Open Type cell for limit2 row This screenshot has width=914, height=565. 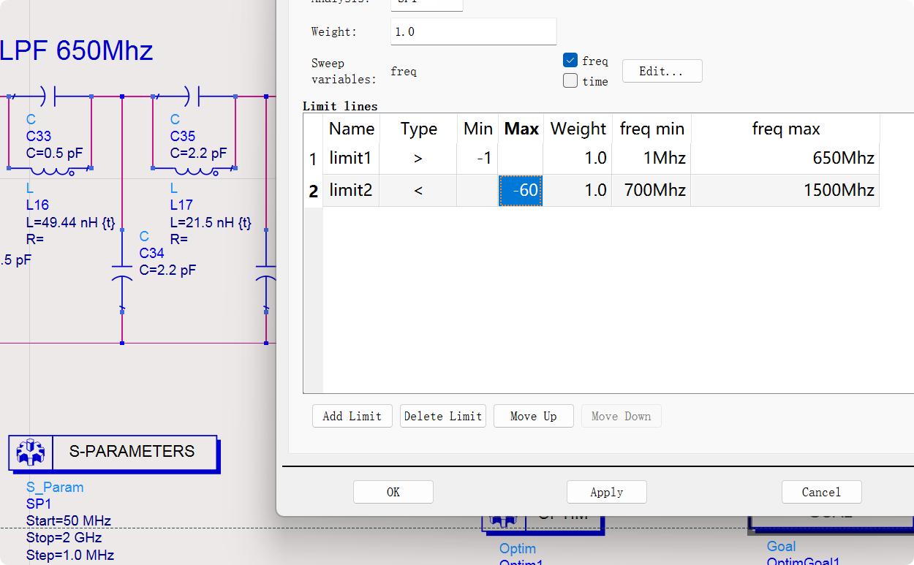click(x=418, y=191)
